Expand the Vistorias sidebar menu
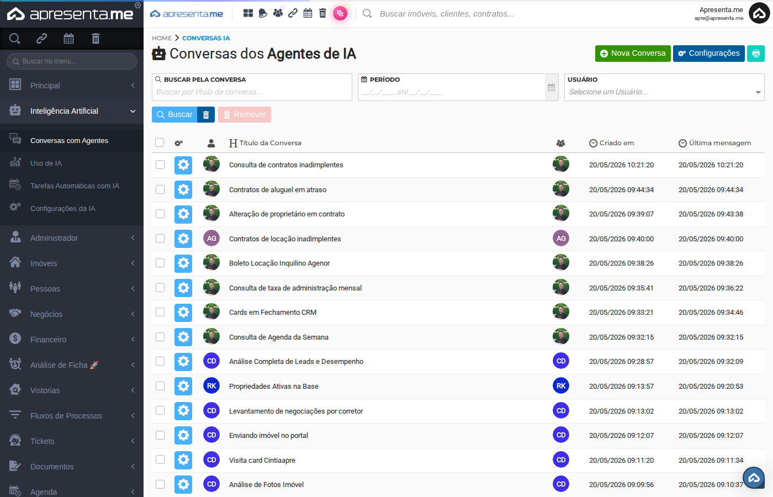773x497 pixels. pyautogui.click(x=72, y=390)
